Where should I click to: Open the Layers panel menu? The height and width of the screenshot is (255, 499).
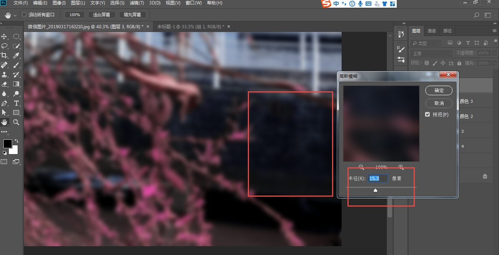tap(495, 31)
